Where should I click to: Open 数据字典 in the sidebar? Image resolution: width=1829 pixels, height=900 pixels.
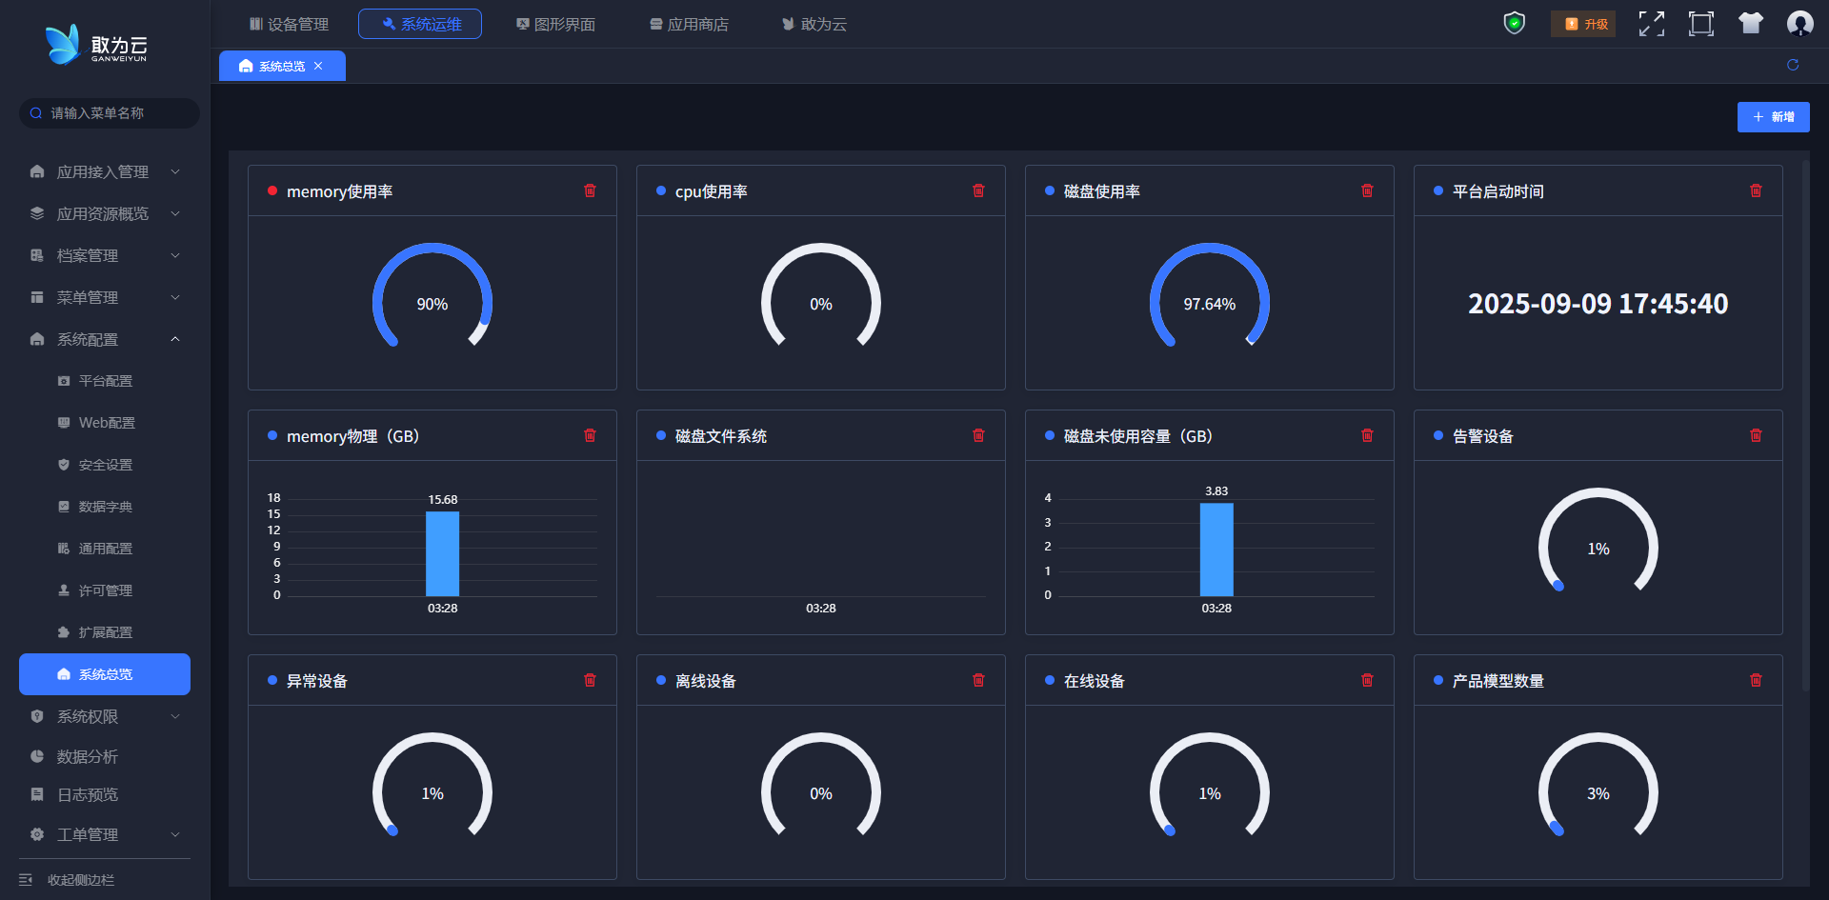[x=105, y=507]
